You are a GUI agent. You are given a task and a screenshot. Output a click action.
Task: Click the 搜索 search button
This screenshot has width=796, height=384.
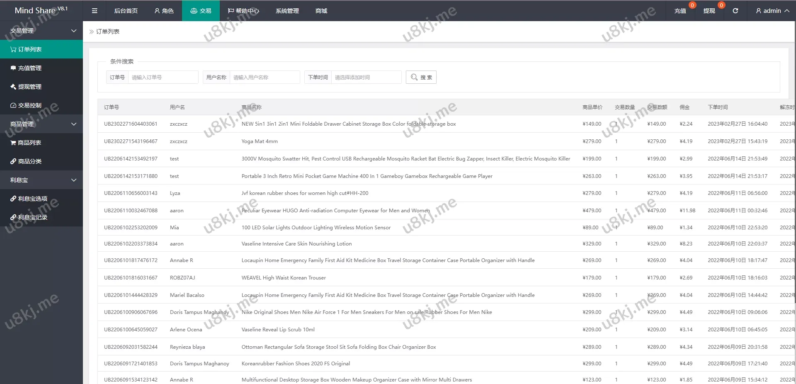(x=421, y=77)
